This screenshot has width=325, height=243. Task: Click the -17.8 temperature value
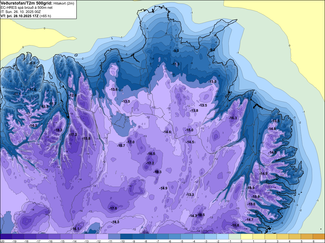[113, 209]
